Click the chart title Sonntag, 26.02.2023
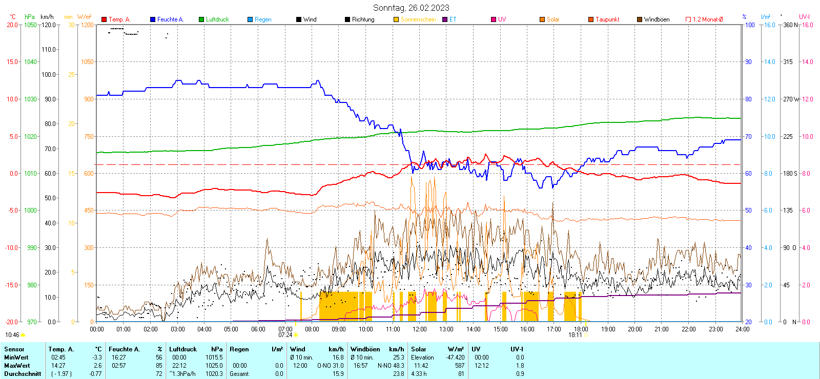This screenshot has width=820, height=379. [x=411, y=8]
